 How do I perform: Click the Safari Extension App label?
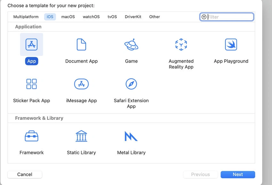point(131,104)
